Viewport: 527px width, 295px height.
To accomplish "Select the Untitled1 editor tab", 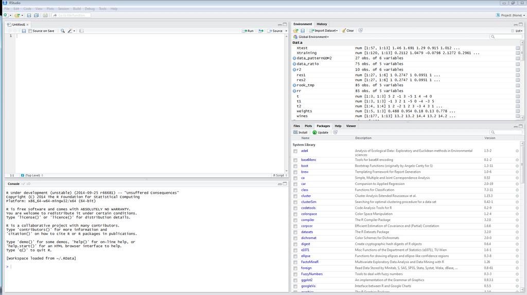I will 19,25.
